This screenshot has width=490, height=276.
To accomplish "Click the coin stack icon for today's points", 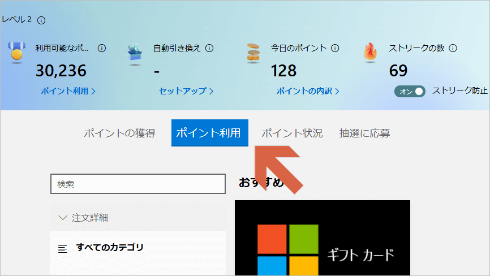I will (x=253, y=53).
